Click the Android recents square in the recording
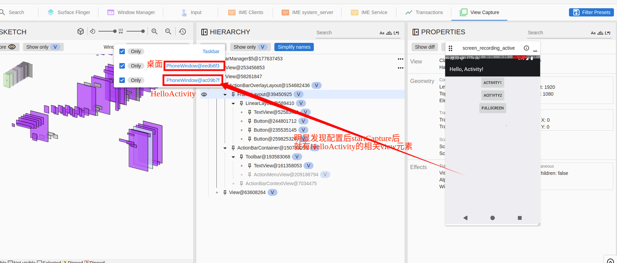Viewport: 617px width, 263px height. 520,218
